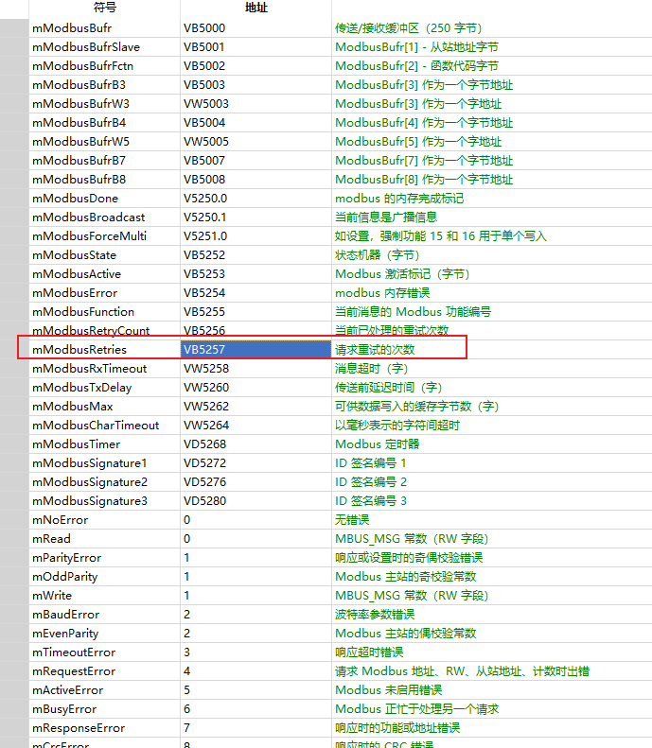Click comment Modbus 定时器
652x748 pixels.
point(377,444)
